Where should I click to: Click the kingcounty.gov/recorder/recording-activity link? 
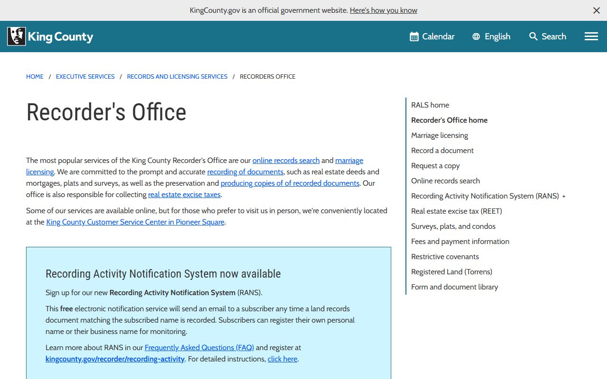115,359
